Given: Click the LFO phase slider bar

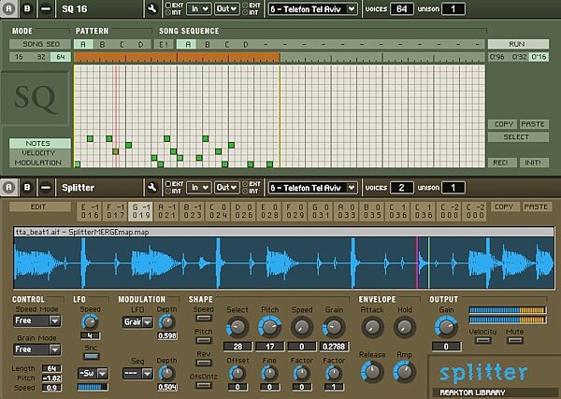Looking at the screenshot, I should 93,387.
